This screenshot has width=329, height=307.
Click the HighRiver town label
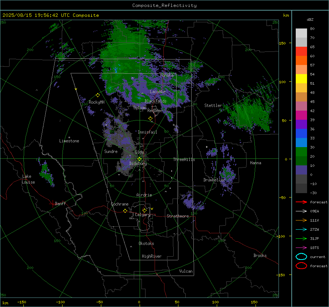151,256
